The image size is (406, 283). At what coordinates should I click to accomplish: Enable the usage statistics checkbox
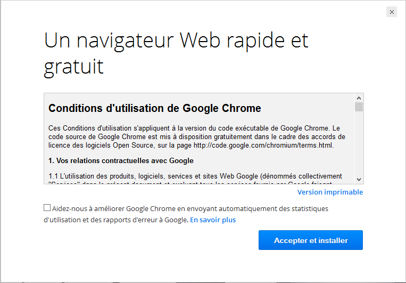click(x=47, y=208)
